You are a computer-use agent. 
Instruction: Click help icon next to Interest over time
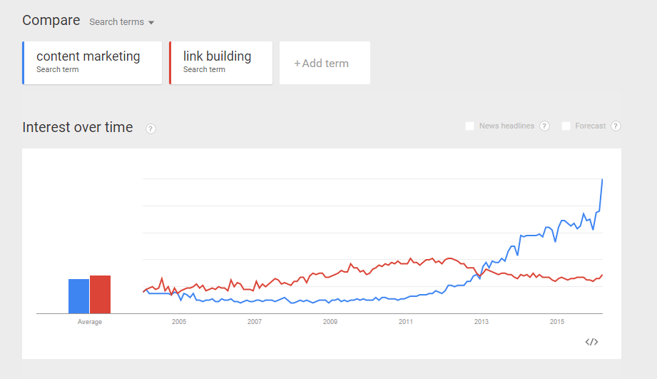(151, 128)
